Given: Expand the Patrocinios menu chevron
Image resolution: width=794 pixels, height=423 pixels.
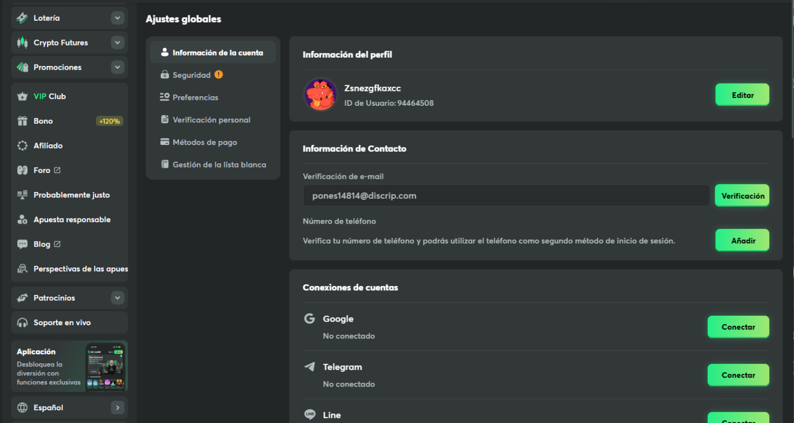Looking at the screenshot, I should click(x=117, y=298).
